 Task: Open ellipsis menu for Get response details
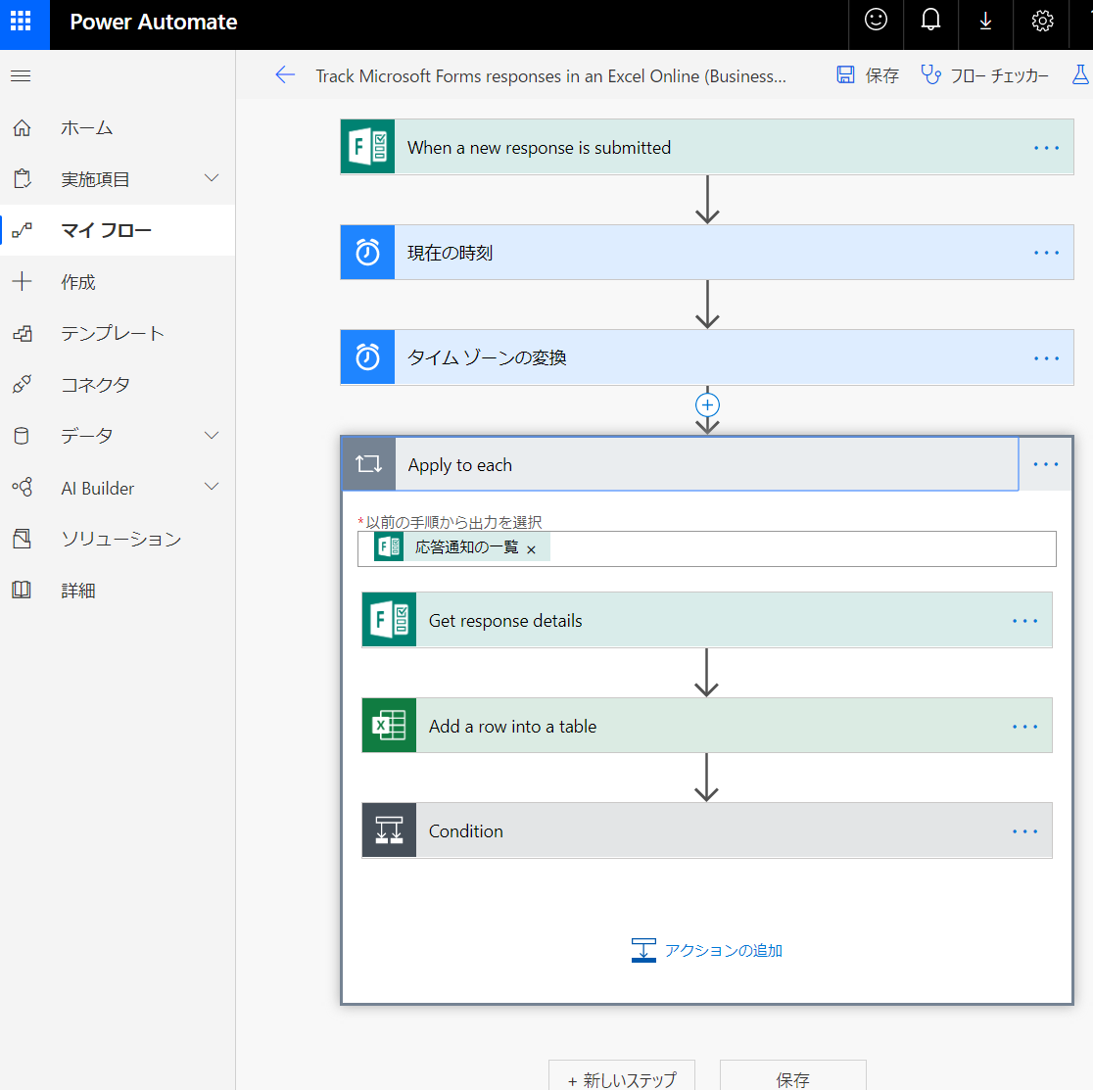(x=1024, y=621)
